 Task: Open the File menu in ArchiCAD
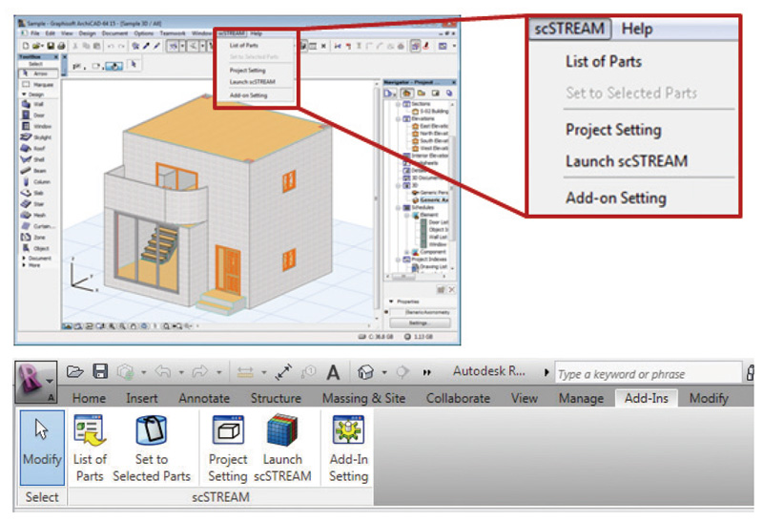click(x=35, y=33)
